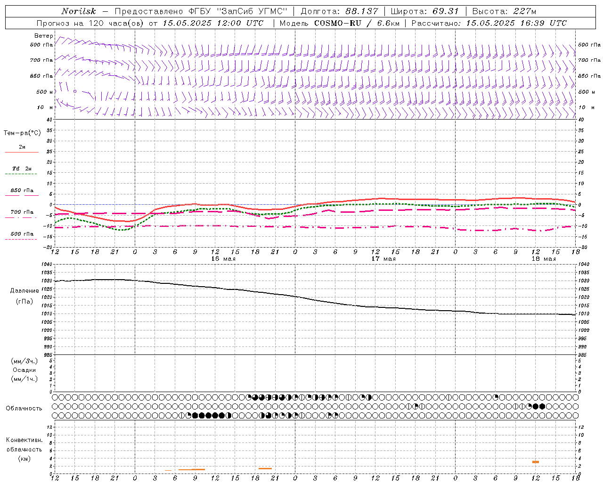Click the '-20' tick on left temperature axis
This screenshot has width=603, height=482.
(49, 247)
